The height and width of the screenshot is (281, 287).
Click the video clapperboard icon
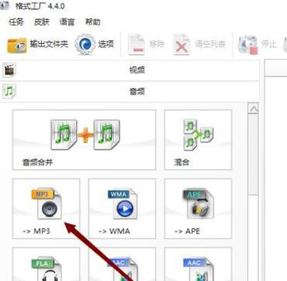tap(9, 70)
